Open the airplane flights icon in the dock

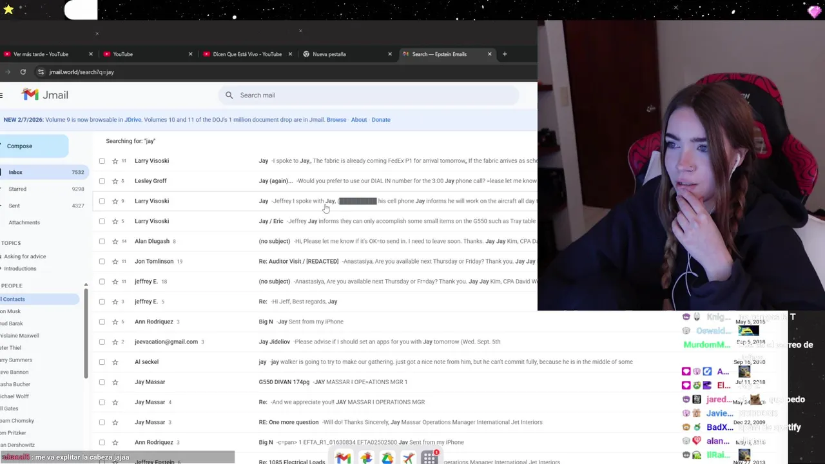409,458
